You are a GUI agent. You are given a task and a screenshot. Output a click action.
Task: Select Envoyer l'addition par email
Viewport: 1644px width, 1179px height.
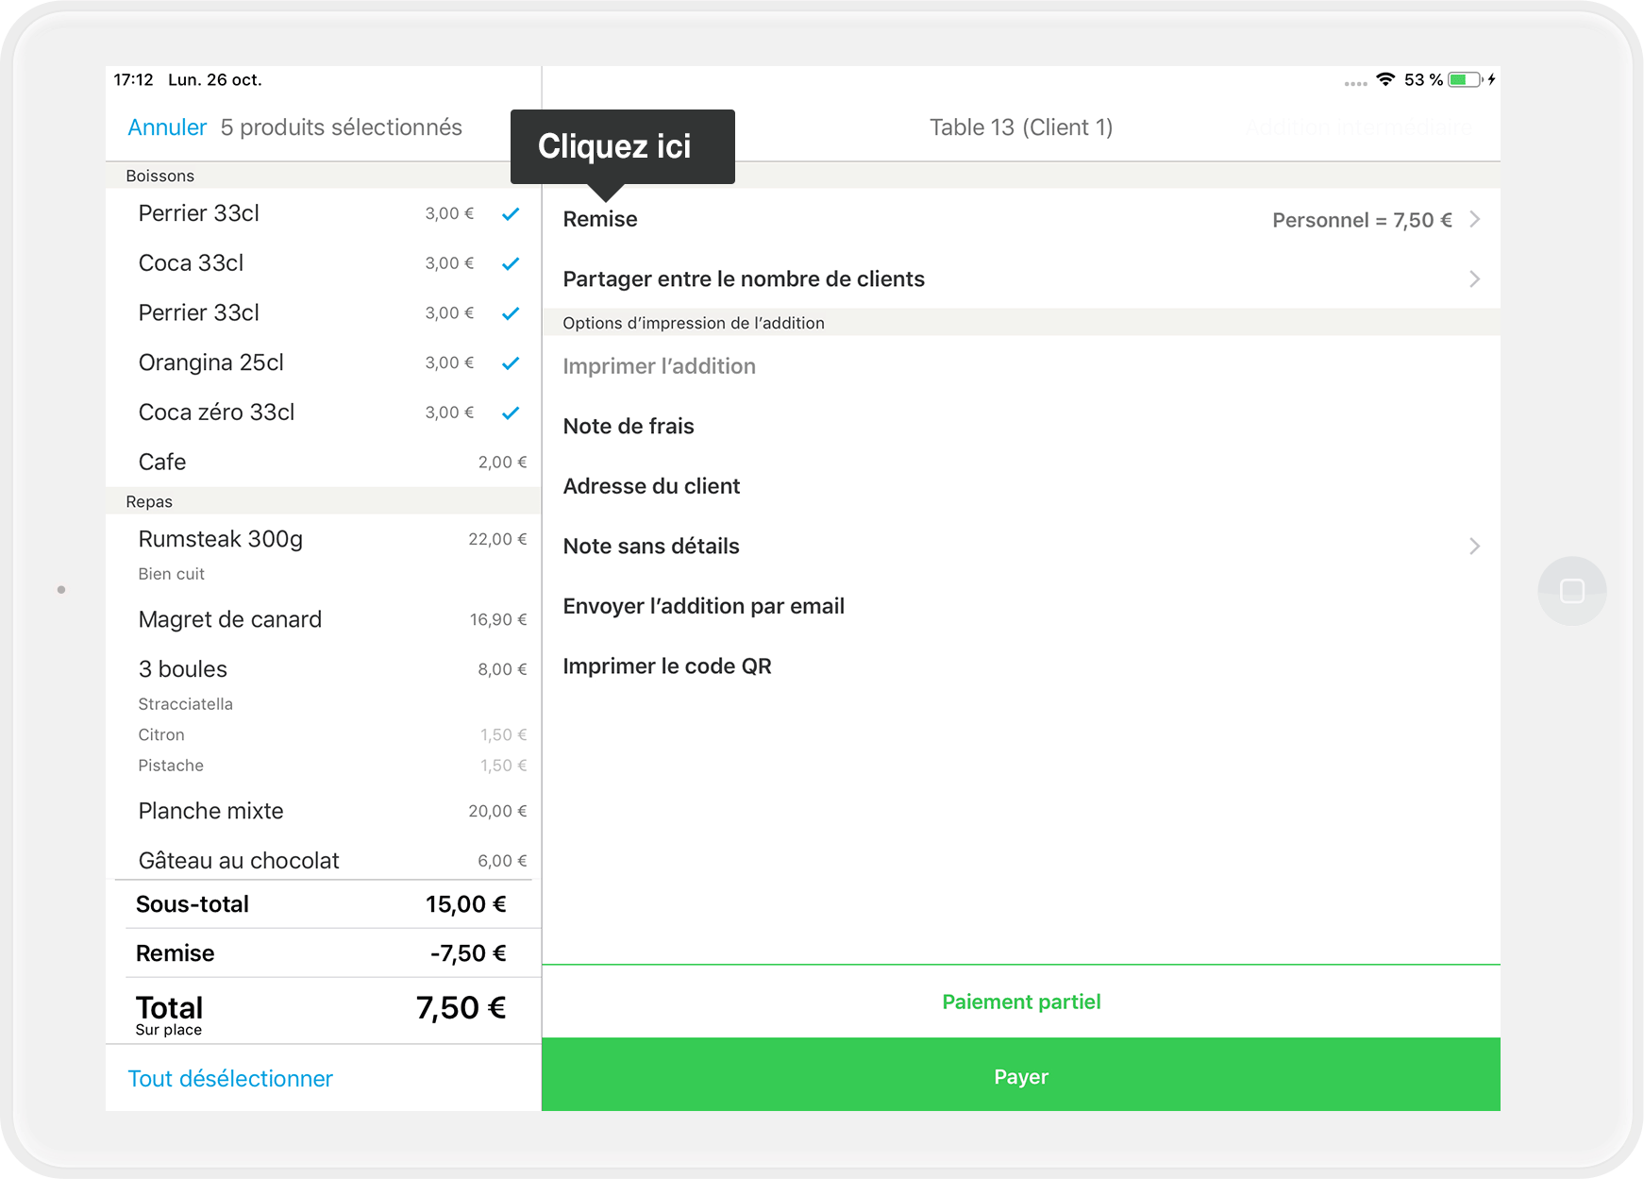pyautogui.click(x=1021, y=606)
